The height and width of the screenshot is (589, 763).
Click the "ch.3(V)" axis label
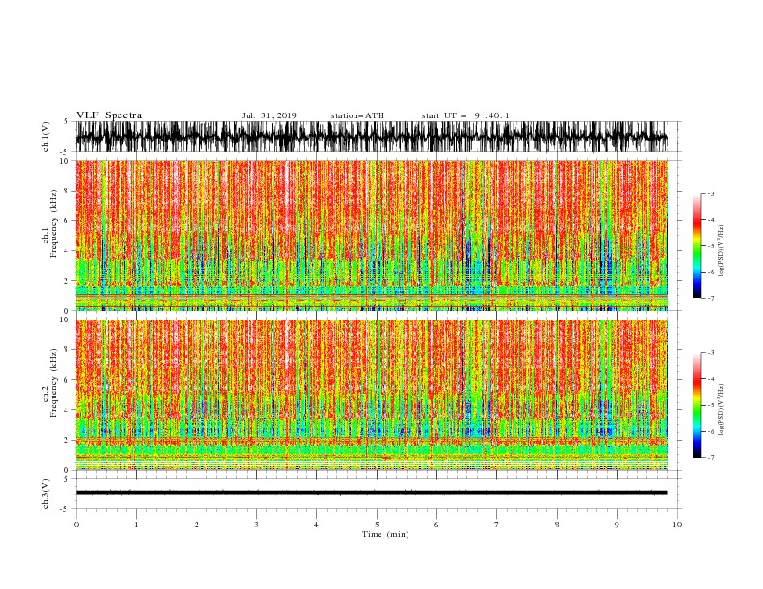[46, 494]
